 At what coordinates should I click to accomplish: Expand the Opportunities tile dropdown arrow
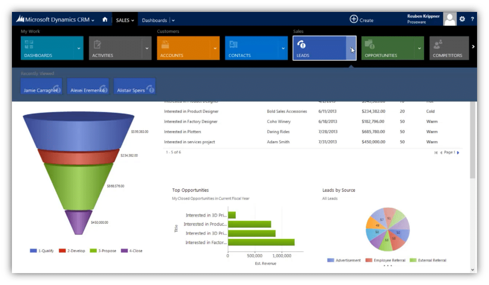coord(419,48)
